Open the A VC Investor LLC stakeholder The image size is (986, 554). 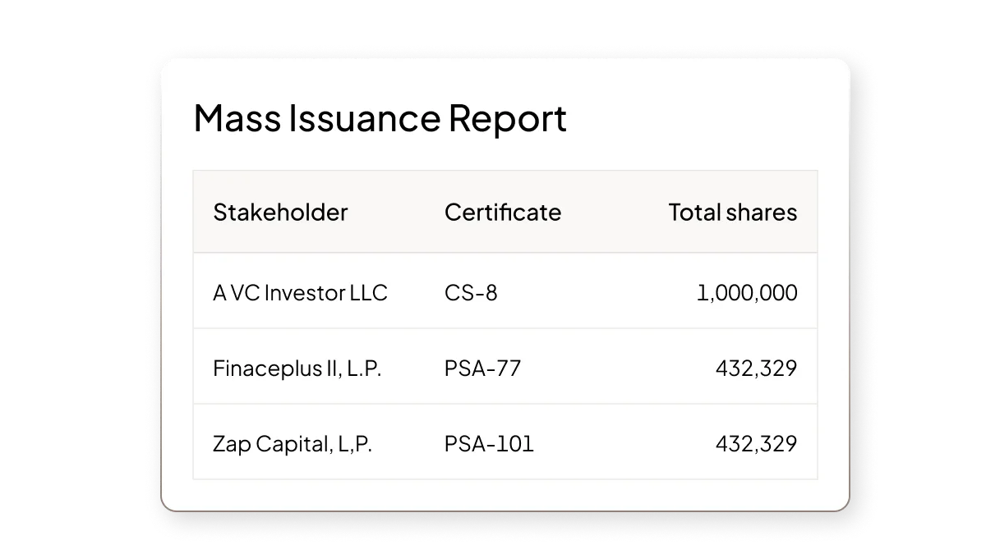point(300,292)
